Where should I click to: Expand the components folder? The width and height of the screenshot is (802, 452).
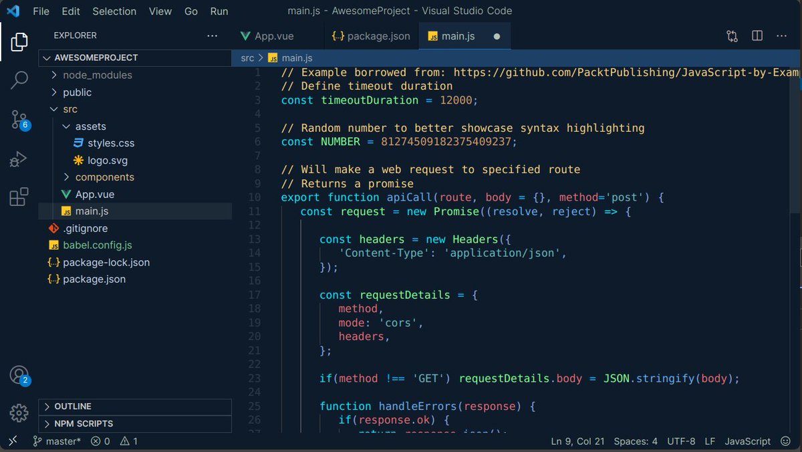tap(135, 177)
